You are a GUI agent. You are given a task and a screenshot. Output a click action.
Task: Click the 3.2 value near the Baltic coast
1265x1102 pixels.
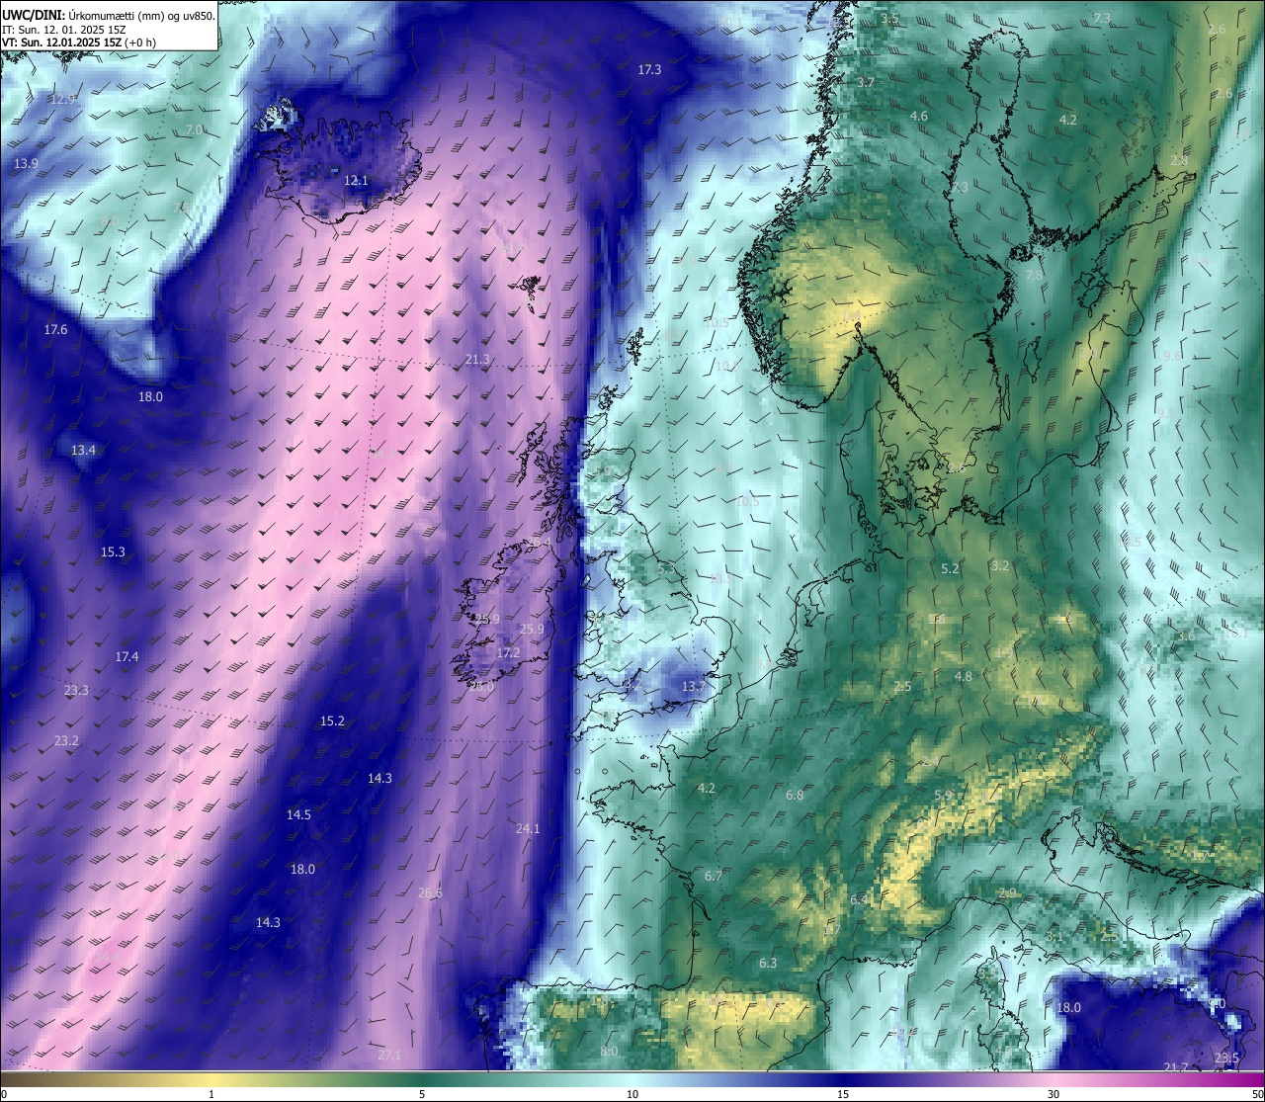(1000, 565)
